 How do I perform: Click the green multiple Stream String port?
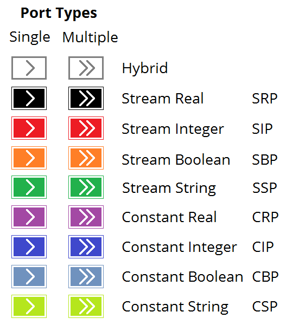[x=86, y=187]
